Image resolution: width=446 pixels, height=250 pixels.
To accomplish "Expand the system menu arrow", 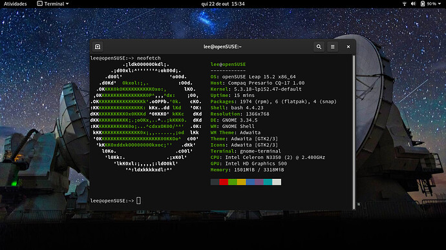I will pyautogui.click(x=440, y=4).
